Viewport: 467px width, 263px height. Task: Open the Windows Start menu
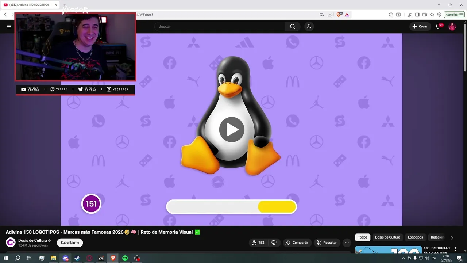(6, 258)
